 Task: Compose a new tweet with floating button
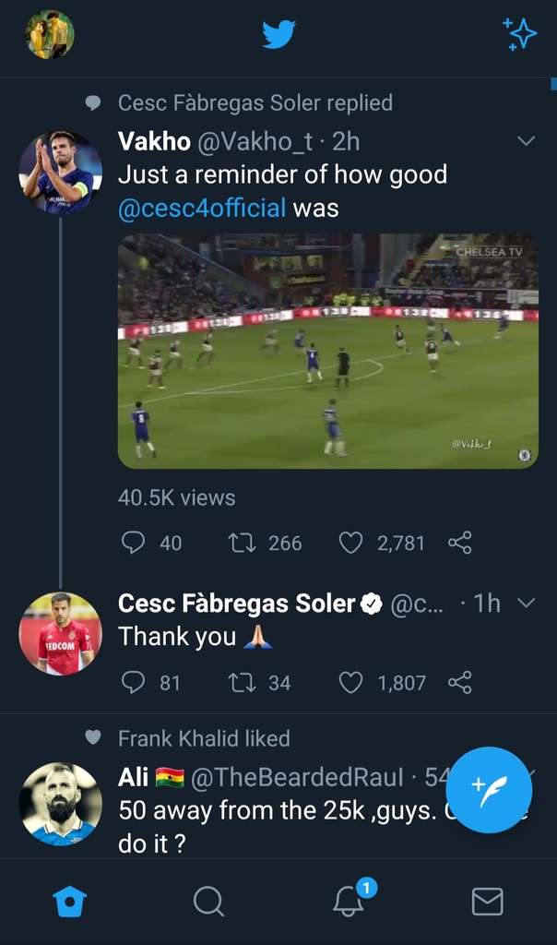click(x=489, y=790)
